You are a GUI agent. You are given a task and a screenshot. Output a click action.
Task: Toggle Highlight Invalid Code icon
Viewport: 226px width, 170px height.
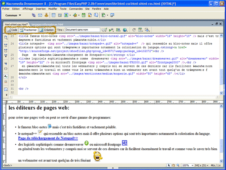click(6, 82)
